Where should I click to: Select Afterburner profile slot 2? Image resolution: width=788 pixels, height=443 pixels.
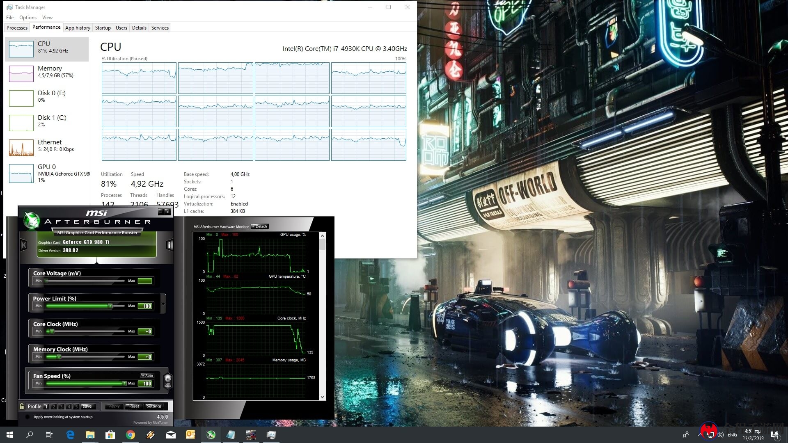(x=54, y=406)
